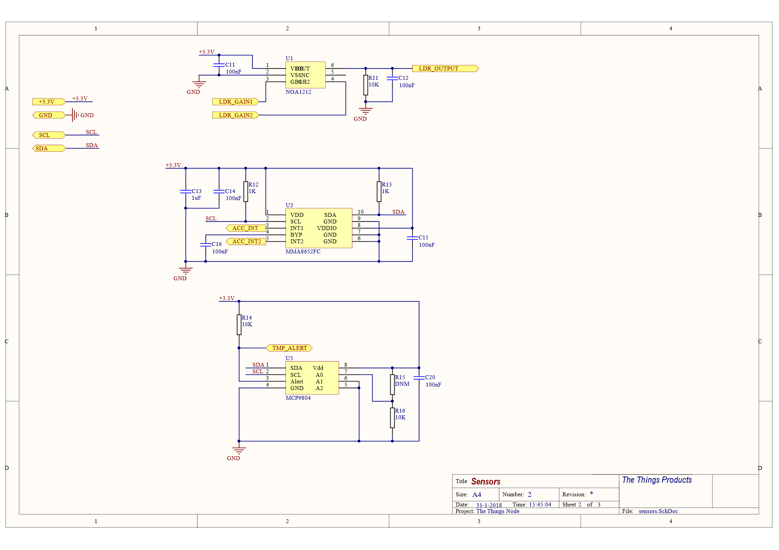The image size is (779, 550).
Task: Click the sensors.SchDoc file name
Action: [658, 511]
